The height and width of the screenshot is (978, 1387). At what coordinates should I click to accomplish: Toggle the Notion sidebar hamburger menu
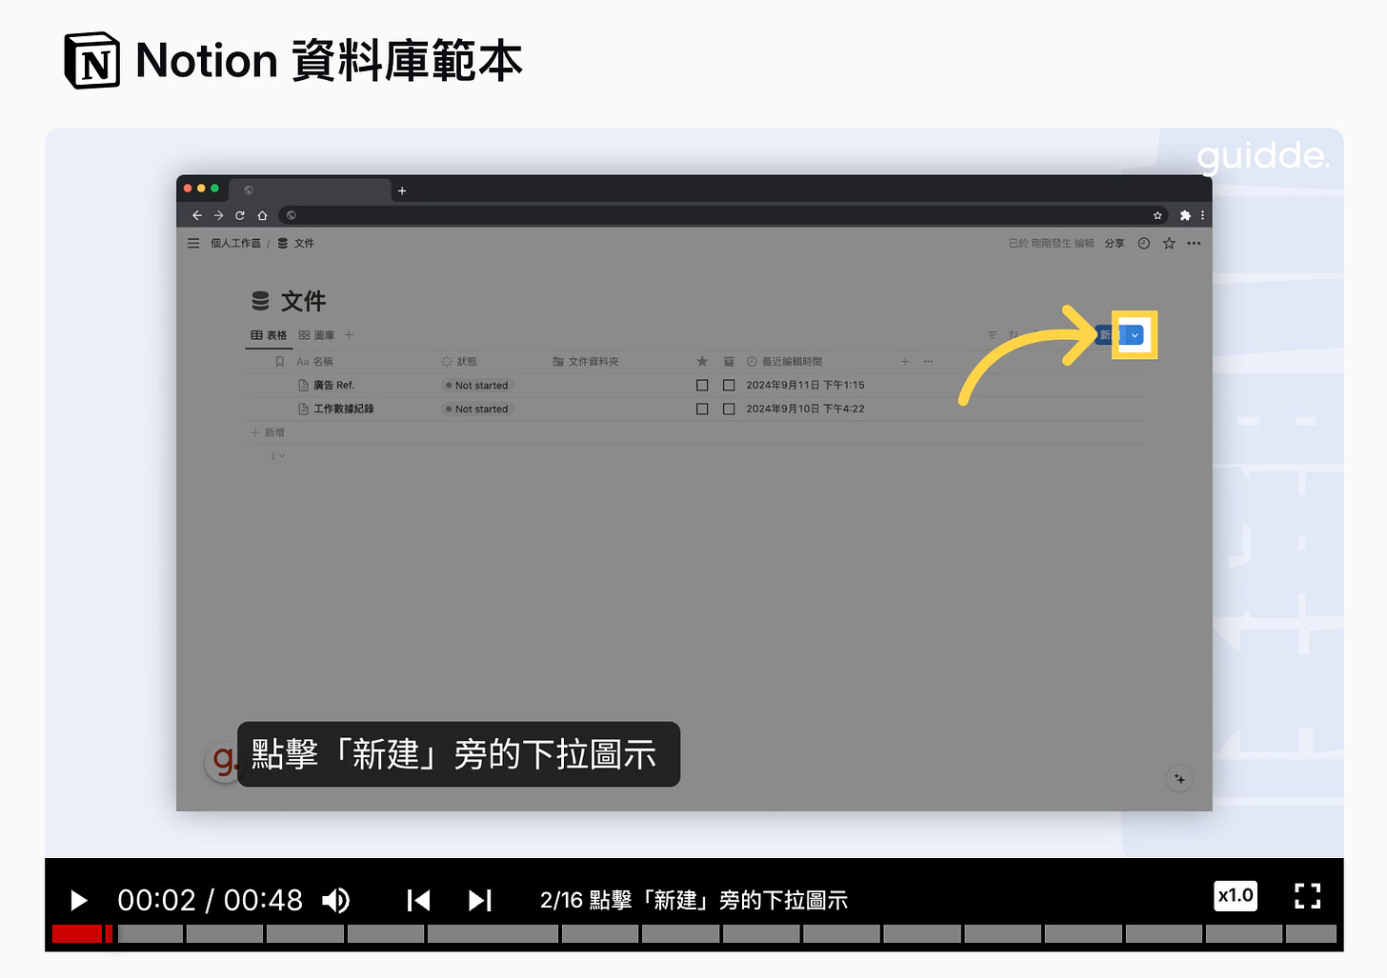coord(193,243)
